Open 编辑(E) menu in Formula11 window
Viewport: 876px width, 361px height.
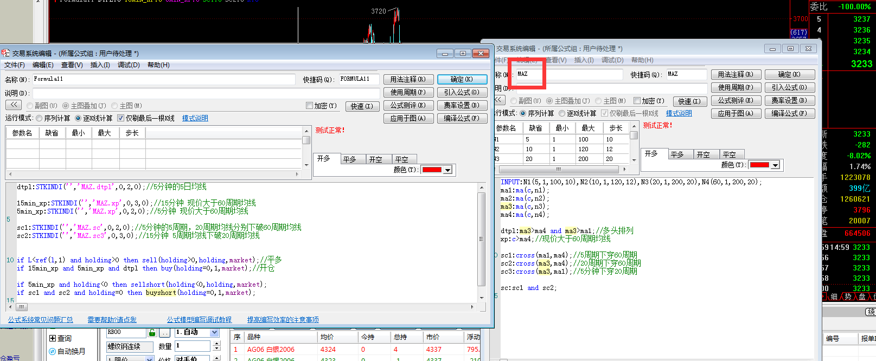click(43, 65)
